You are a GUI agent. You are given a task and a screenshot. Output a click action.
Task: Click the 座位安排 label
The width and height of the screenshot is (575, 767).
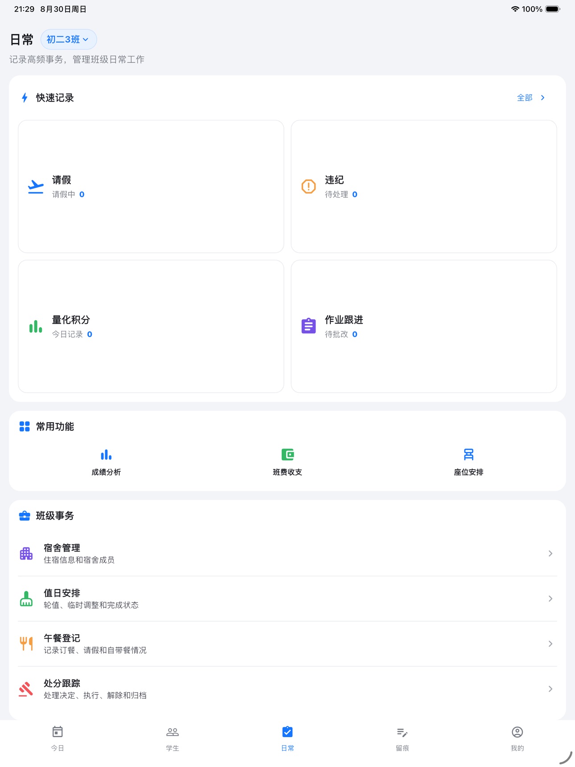pyautogui.click(x=468, y=472)
